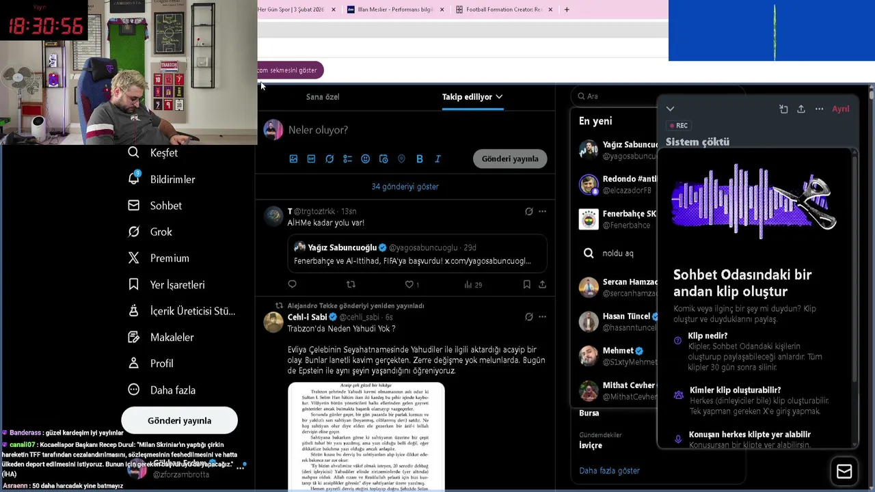Open Sohbet messages envelope
The width and height of the screenshot is (875, 492).
154,205
